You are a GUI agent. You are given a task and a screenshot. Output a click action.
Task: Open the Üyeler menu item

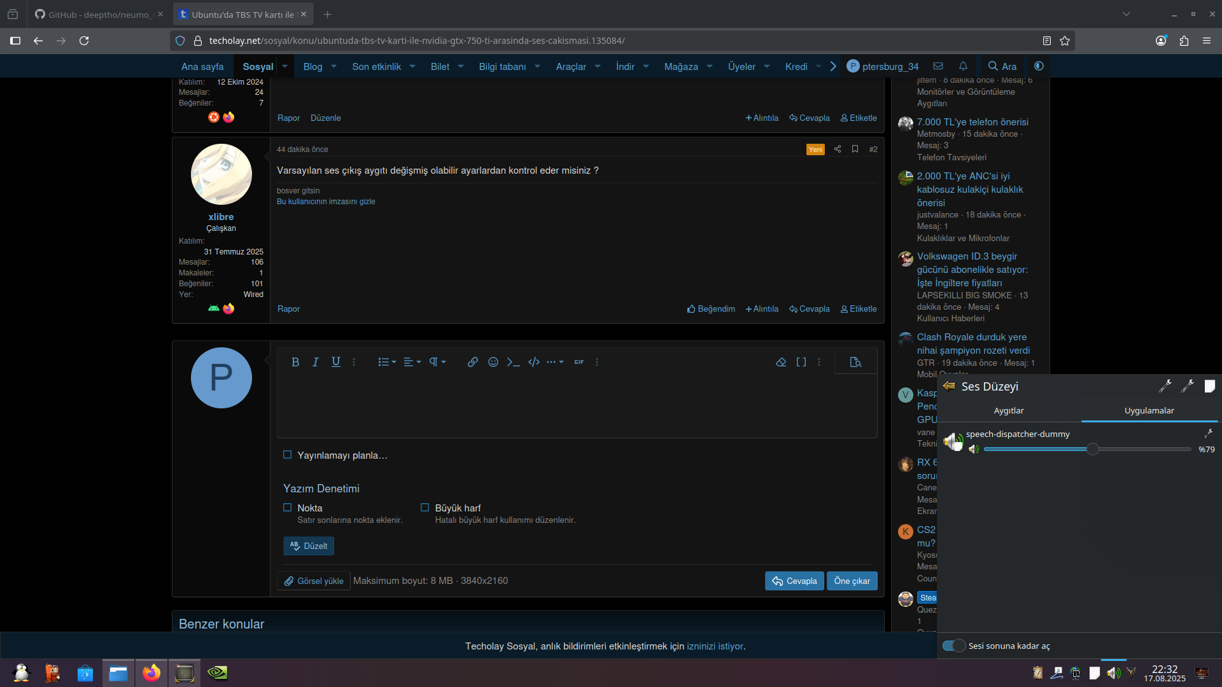click(x=742, y=66)
